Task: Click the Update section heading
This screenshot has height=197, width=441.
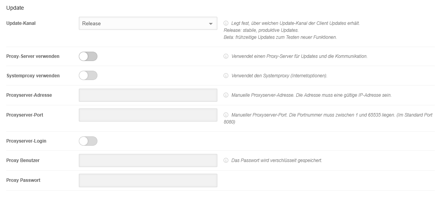Action: click(15, 7)
